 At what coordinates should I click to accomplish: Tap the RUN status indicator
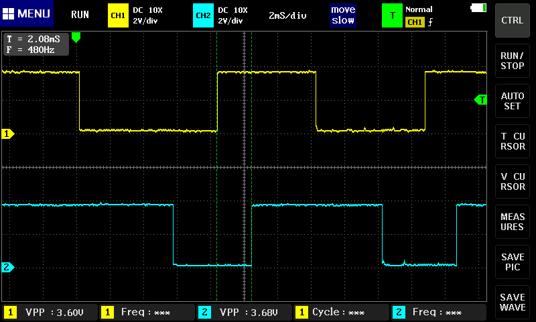pyautogui.click(x=80, y=15)
